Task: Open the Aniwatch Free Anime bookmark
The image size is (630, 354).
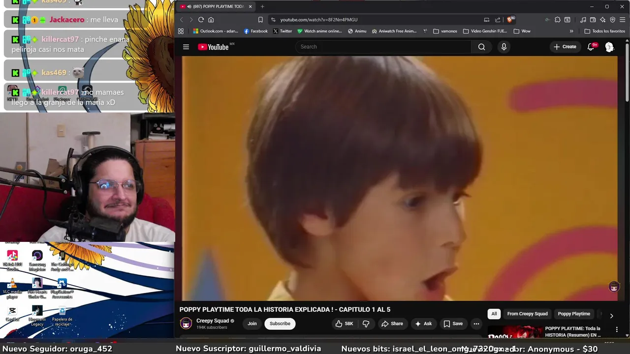Action: pos(394,31)
